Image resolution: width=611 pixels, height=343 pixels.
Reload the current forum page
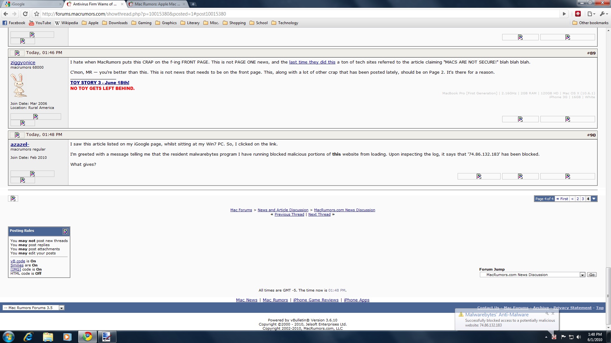25,14
